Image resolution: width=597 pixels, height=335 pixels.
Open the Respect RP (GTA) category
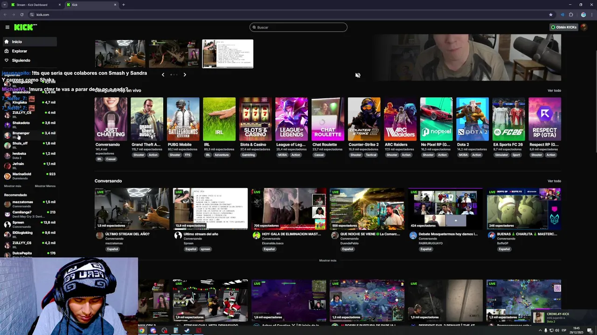point(545,119)
